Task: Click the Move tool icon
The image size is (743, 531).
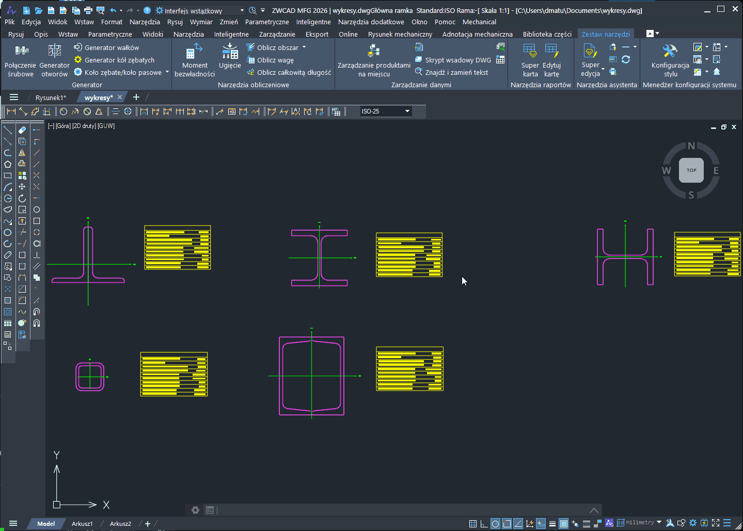Action: click(22, 187)
